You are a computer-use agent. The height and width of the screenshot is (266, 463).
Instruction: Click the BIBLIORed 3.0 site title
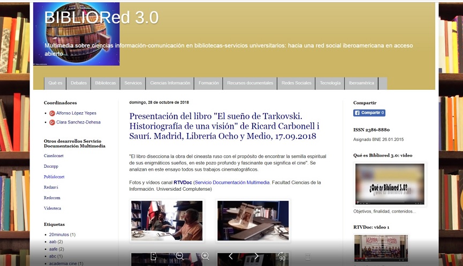101,18
